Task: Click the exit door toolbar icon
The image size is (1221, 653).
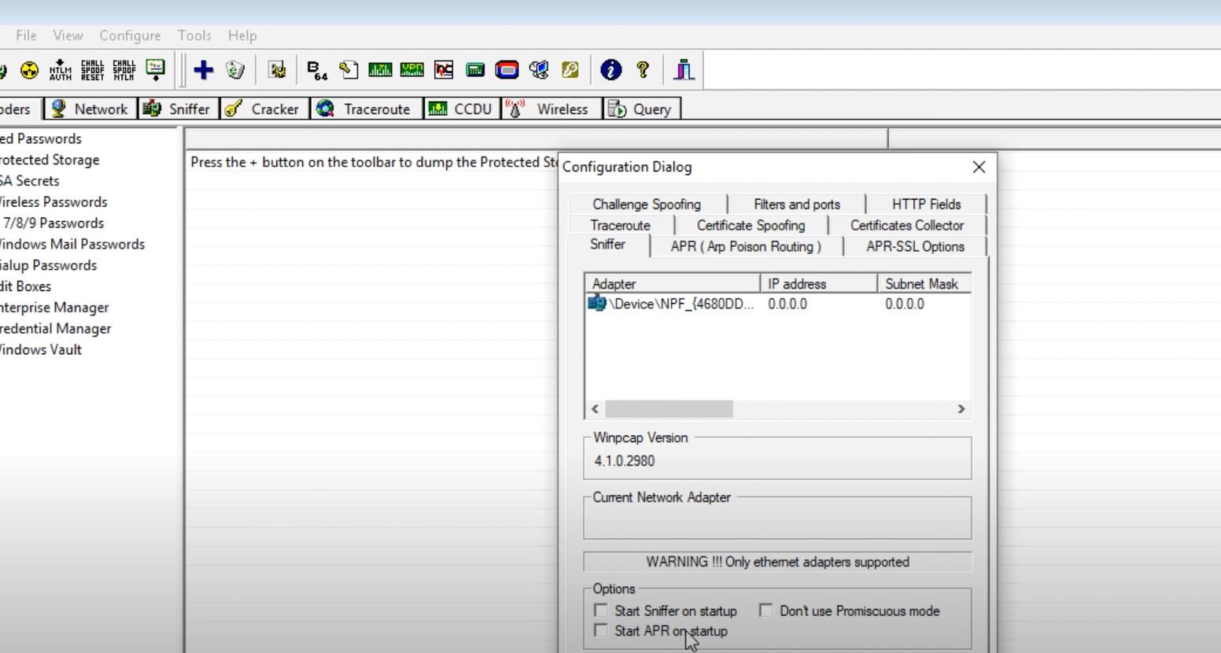Action: tap(684, 70)
